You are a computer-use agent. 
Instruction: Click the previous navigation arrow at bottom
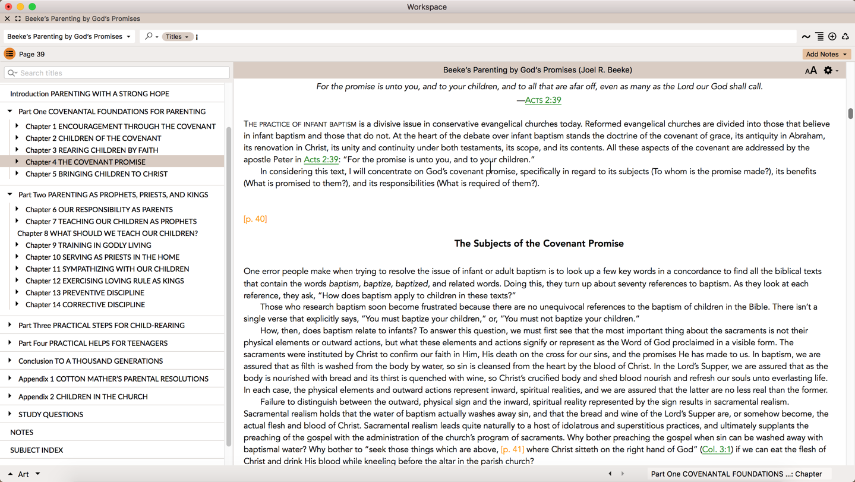pyautogui.click(x=610, y=474)
